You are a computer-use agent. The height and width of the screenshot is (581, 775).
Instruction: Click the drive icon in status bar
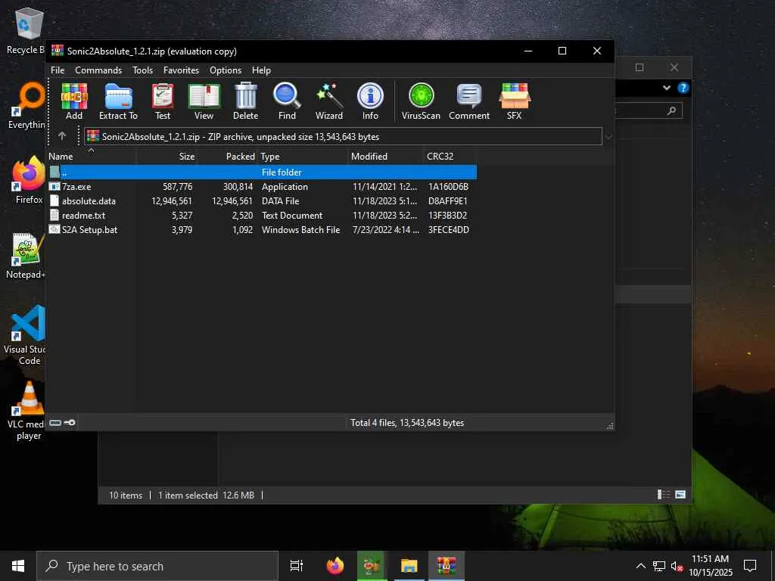(x=55, y=423)
